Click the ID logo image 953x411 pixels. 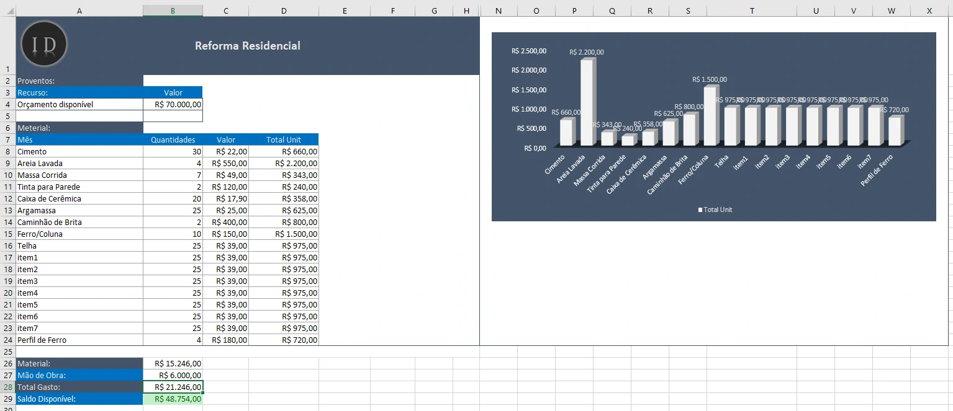pyautogui.click(x=44, y=44)
